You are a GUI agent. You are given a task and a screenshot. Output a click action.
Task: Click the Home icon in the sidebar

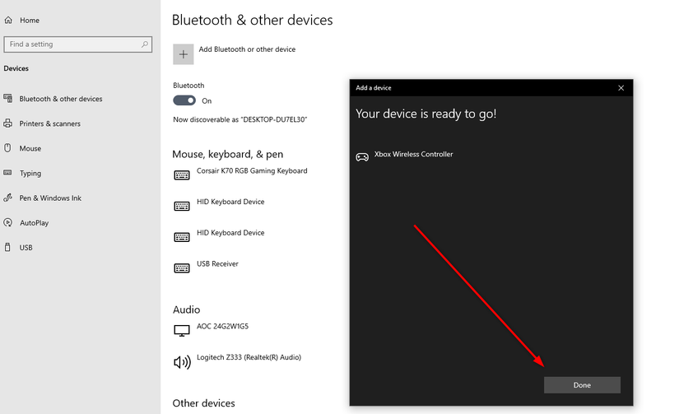pyautogui.click(x=8, y=20)
